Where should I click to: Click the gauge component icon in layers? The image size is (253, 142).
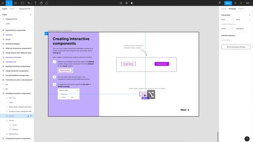click(3, 39)
